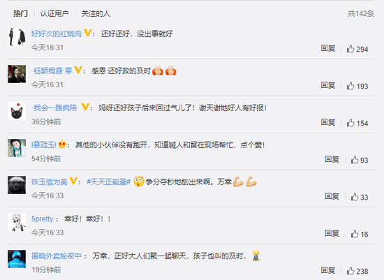This screenshot has width=384, height=280.
Task: Open the honey badger avatar of 珠玉信为美
Action: pos(17,185)
